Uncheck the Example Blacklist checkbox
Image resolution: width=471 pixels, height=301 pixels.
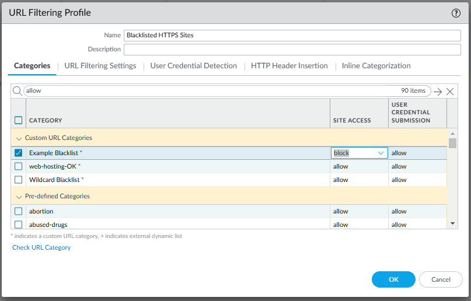coord(19,153)
